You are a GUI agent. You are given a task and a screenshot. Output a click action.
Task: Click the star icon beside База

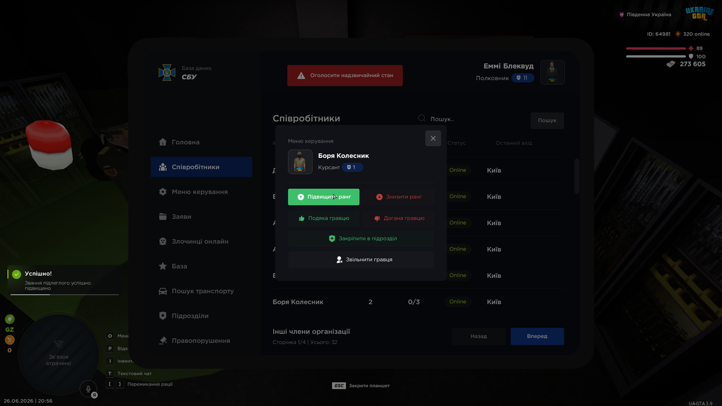coord(163,266)
